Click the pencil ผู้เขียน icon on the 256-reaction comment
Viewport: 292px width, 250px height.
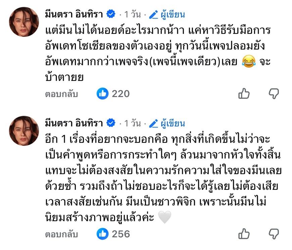pyautogui.click(x=154, y=123)
